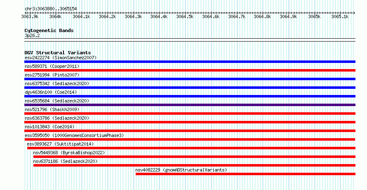Click the esv3595050 (1000GenomesConsortiumPhase3) label
Image resolution: width=367 pixels, height=190 pixels.
pyautogui.click(x=74, y=135)
